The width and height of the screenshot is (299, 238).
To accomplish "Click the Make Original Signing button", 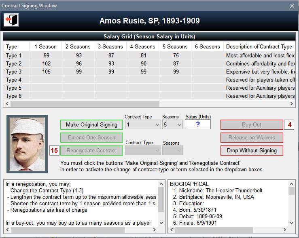I will (91, 125).
